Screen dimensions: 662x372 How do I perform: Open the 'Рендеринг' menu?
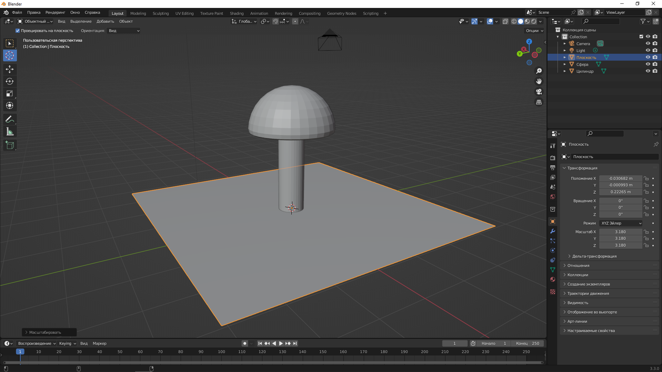point(55,12)
